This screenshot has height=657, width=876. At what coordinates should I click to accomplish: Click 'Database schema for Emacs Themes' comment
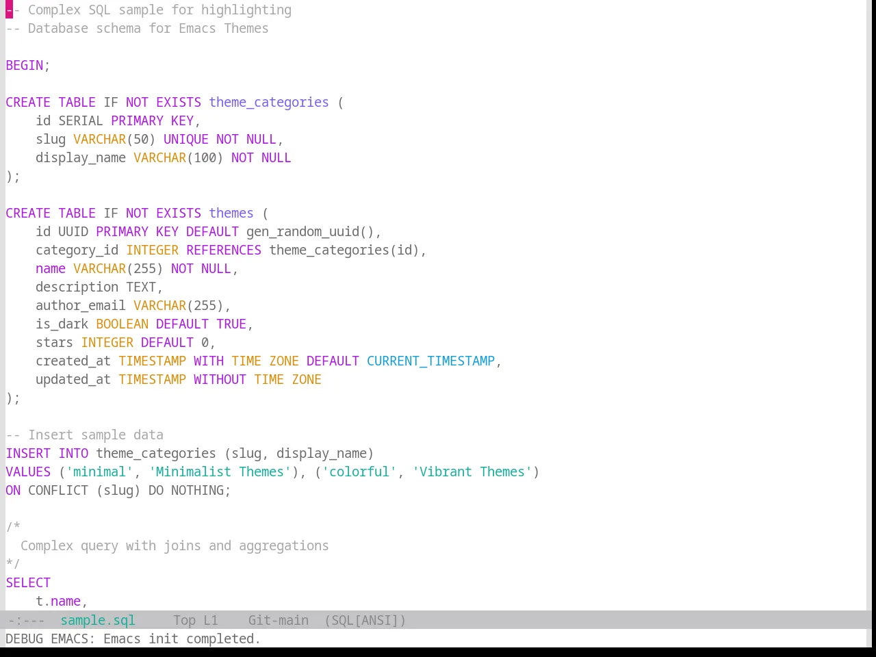pyautogui.click(x=137, y=28)
